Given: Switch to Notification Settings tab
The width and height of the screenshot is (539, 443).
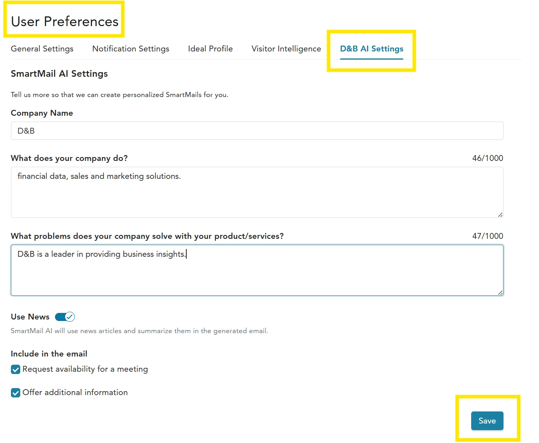Looking at the screenshot, I should pos(131,49).
